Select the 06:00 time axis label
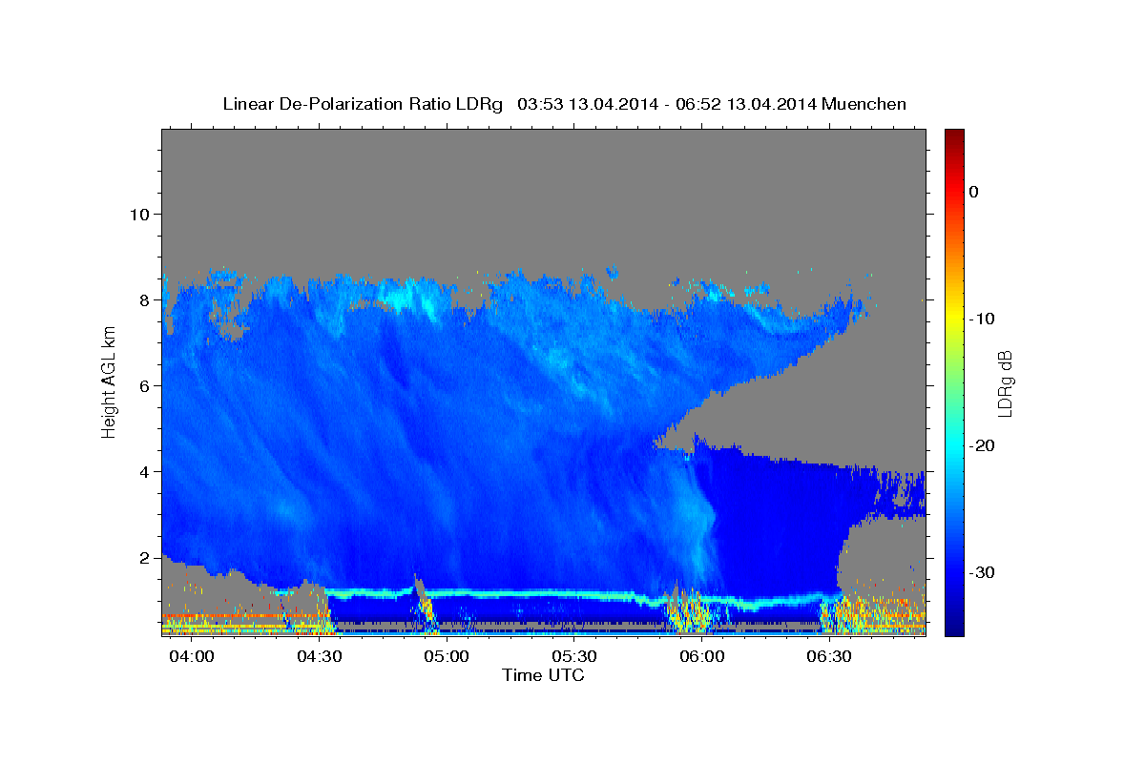This screenshot has width=1145, height=763. (x=701, y=657)
